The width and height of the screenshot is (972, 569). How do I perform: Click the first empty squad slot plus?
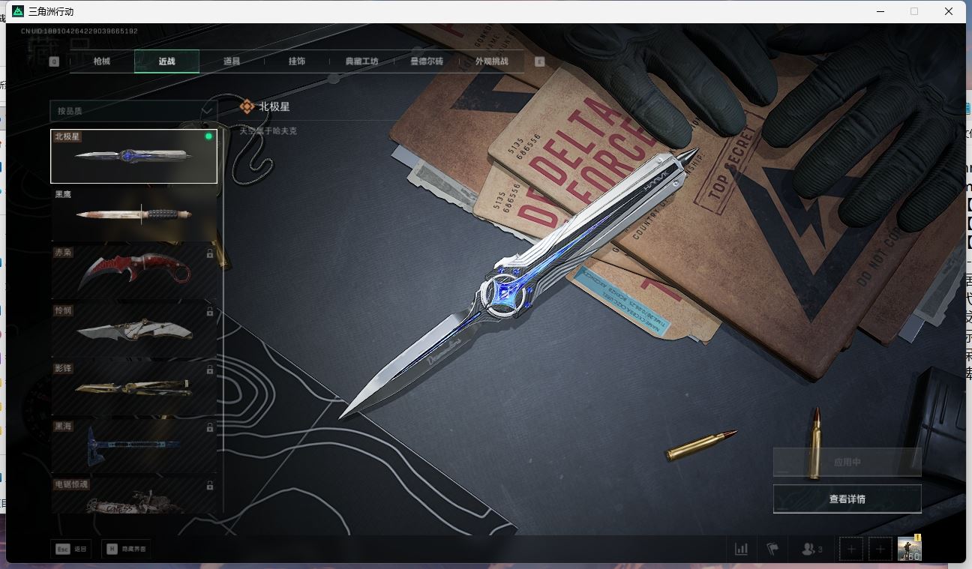(851, 549)
